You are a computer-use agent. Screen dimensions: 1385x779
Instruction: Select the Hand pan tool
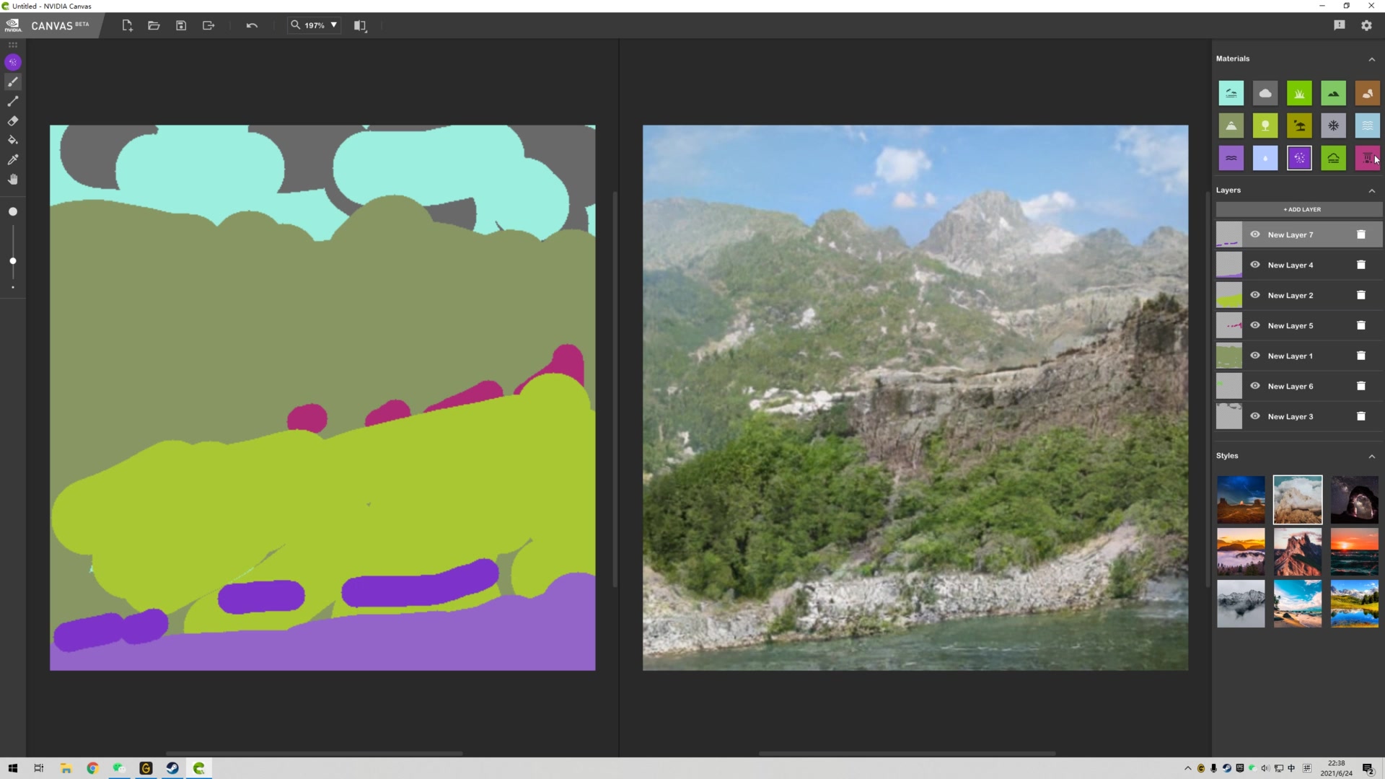[x=12, y=179]
